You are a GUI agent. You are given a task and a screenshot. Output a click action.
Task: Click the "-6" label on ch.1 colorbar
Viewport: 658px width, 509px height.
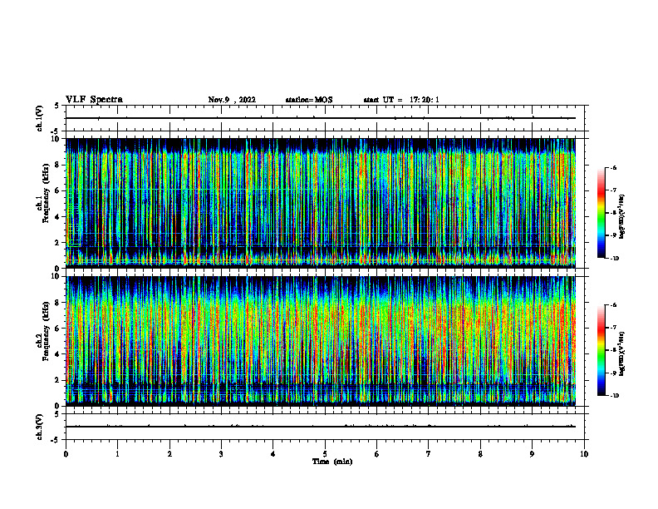(x=613, y=167)
